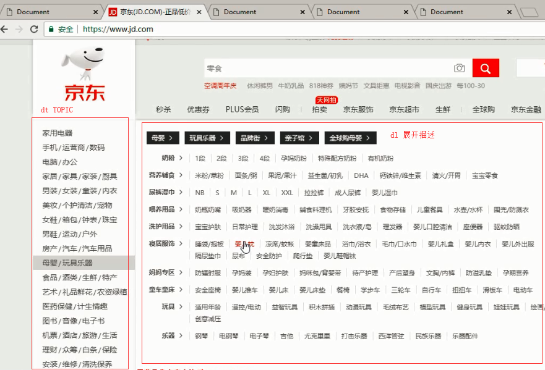Screen dimensions: 545x370
Task: Open 全球购 navigation item
Action: pyautogui.click(x=484, y=110)
